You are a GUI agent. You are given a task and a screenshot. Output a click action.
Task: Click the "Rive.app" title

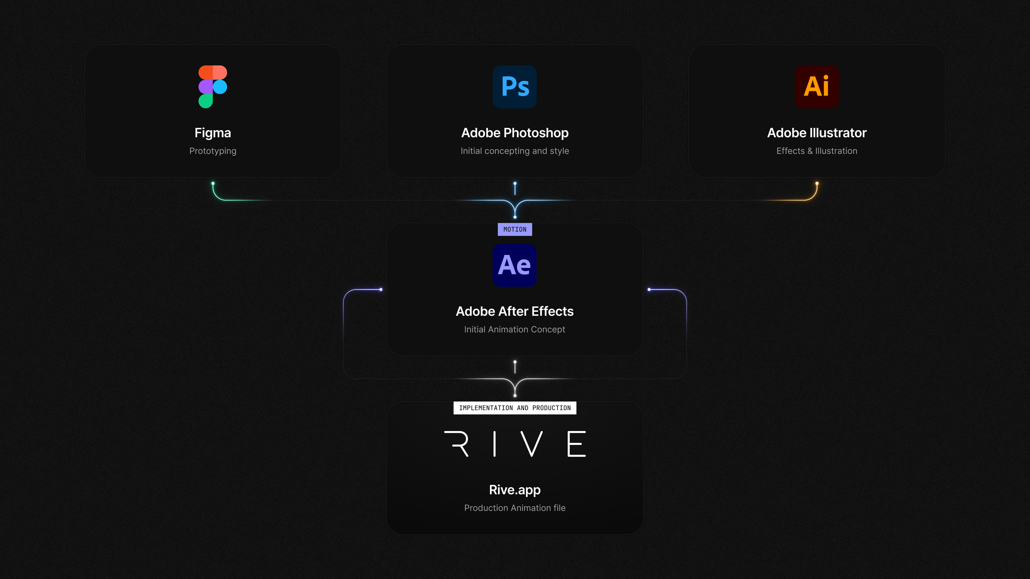[x=515, y=490]
